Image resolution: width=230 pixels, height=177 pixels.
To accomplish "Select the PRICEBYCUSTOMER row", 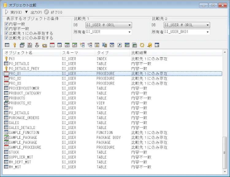I will pyautogui.click(x=113, y=88).
